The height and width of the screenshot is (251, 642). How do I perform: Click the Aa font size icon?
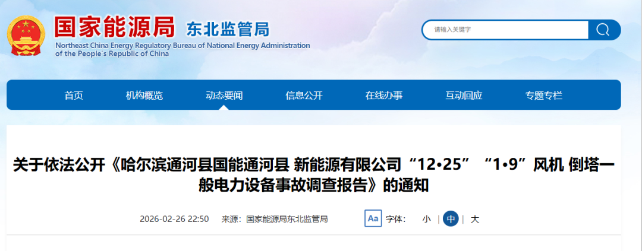click(x=373, y=219)
